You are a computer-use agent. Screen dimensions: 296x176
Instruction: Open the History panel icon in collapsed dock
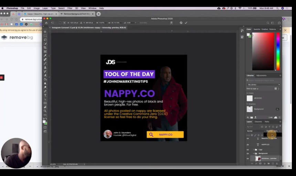[242, 31]
